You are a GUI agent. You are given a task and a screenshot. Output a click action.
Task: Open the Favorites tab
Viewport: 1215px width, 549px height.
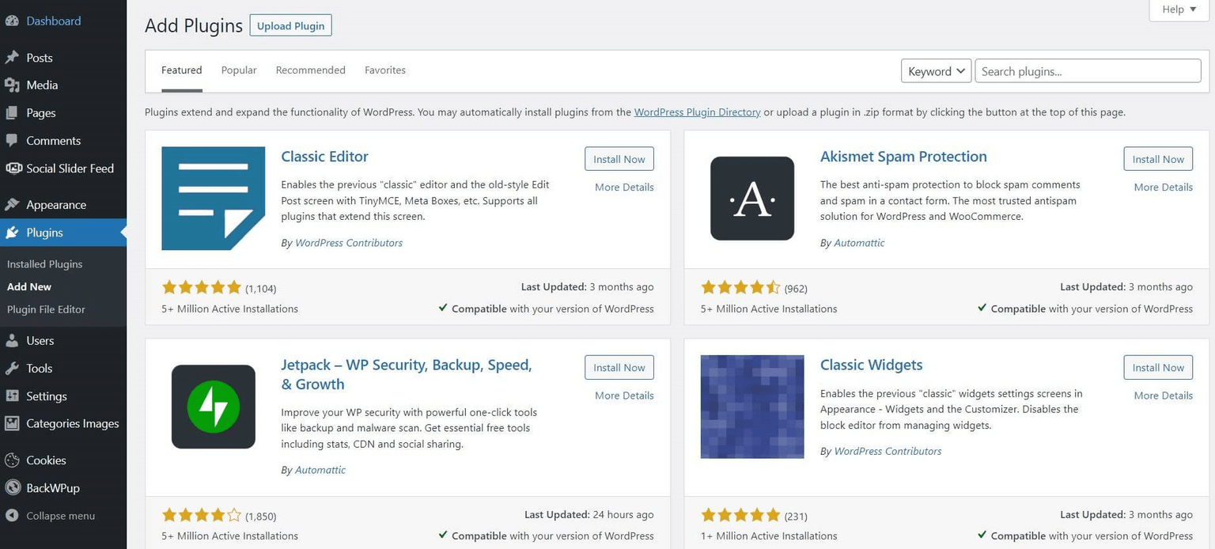click(x=384, y=70)
